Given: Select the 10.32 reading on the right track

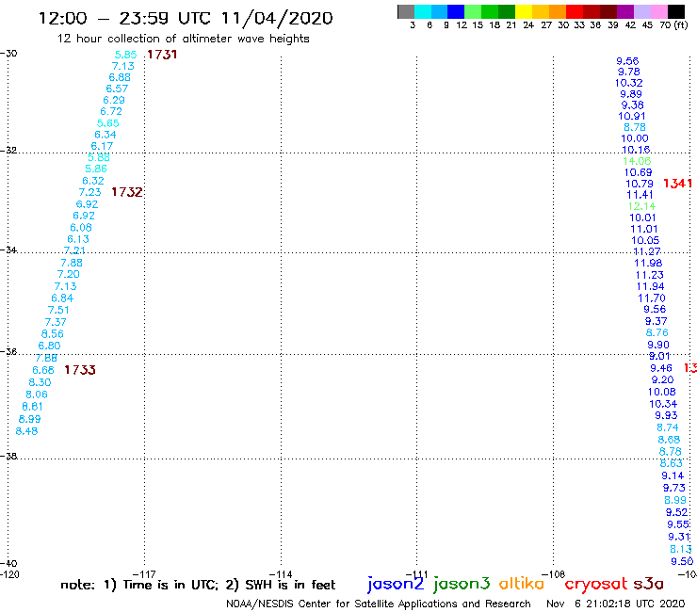Looking at the screenshot, I should click(x=629, y=83).
